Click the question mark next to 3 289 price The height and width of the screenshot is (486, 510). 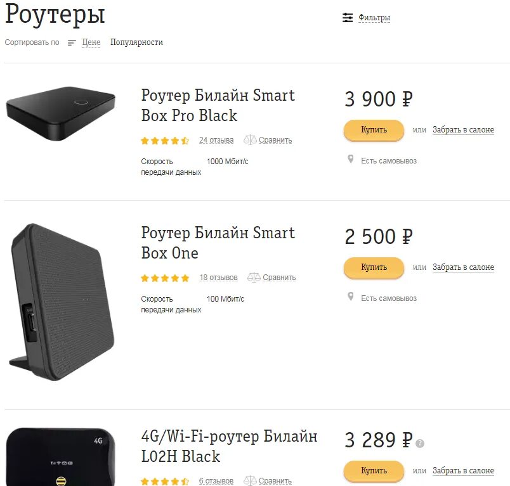point(420,443)
